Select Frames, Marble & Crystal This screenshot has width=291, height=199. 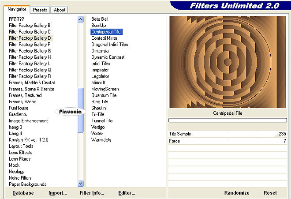point(32,83)
